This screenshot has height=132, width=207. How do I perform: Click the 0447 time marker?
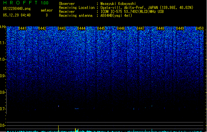point(141,28)
